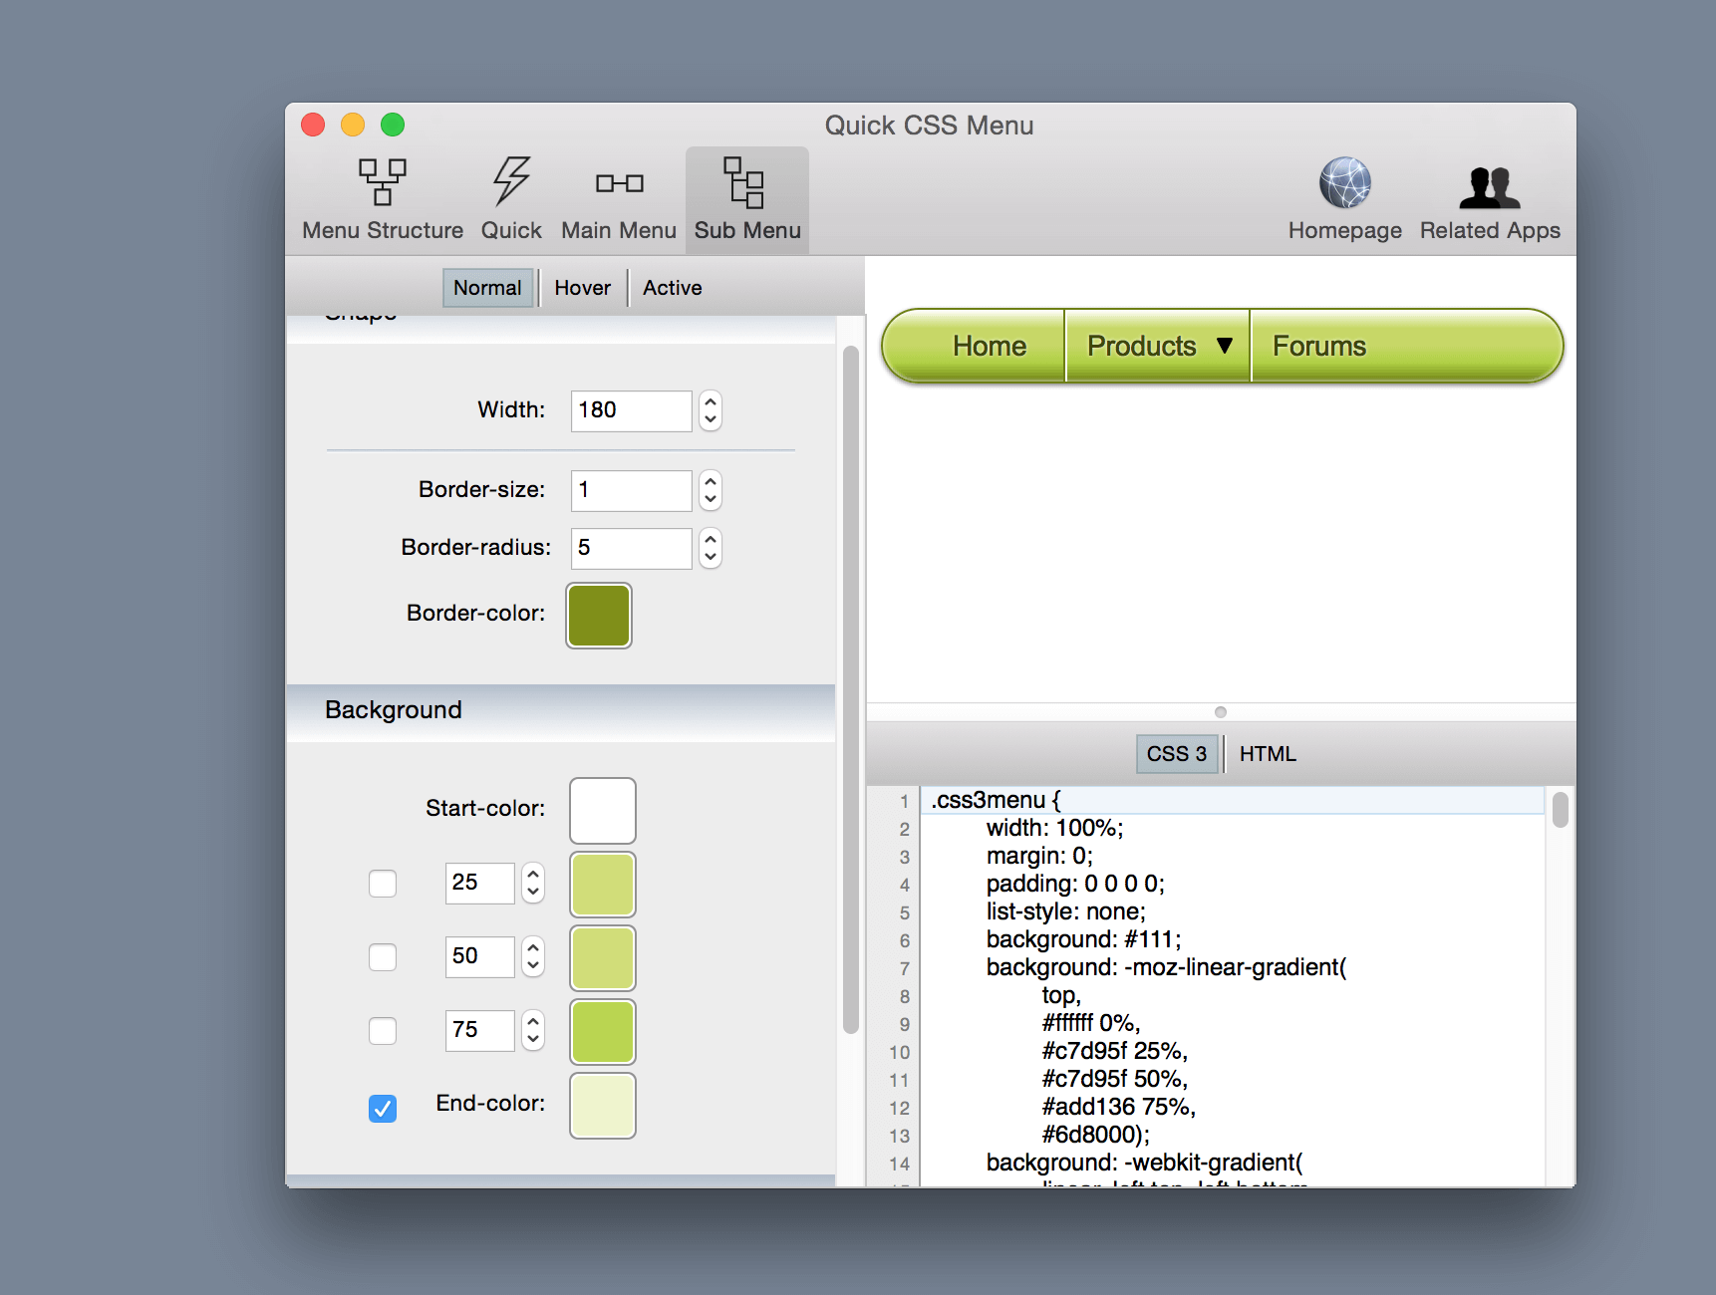1716x1295 pixels.
Task: Select the CSS 3 code tab
Action: point(1176,754)
